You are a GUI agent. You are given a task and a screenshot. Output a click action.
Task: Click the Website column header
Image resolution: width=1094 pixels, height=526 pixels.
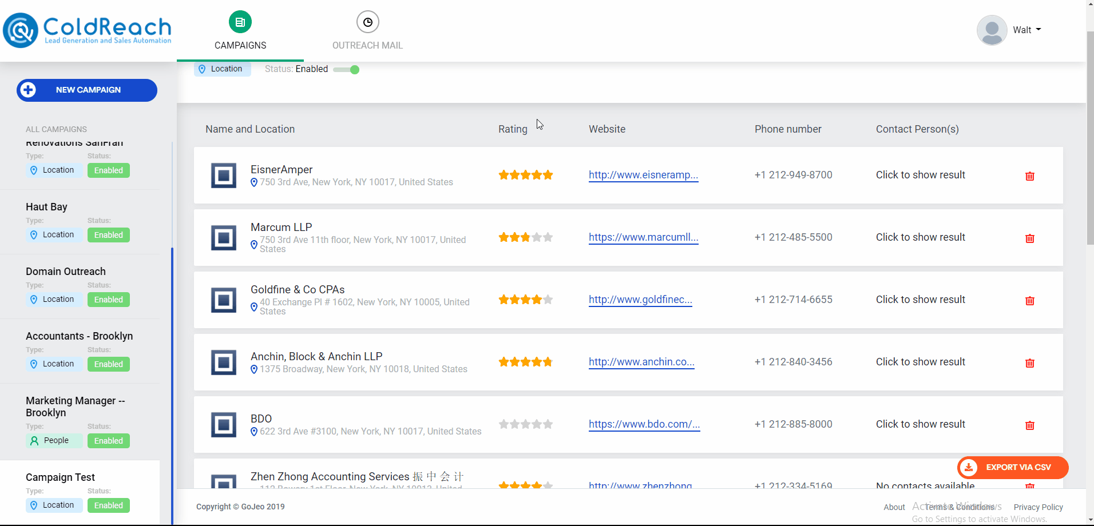pos(607,129)
